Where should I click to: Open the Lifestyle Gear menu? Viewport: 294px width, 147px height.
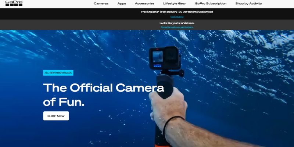pyautogui.click(x=175, y=4)
